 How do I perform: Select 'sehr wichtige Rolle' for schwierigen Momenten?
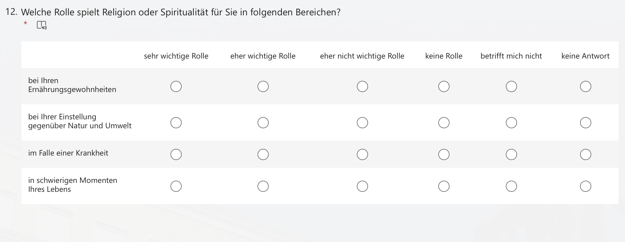pos(176,186)
